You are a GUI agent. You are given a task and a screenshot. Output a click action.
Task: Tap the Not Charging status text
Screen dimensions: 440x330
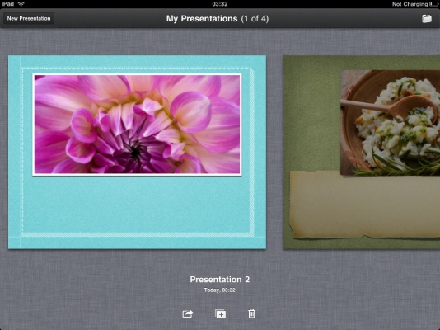point(410,4)
